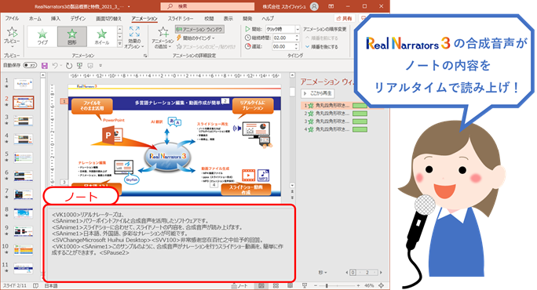Open the Slide Show (スライド ショー) tab
537x290 pixels.
(x=181, y=19)
